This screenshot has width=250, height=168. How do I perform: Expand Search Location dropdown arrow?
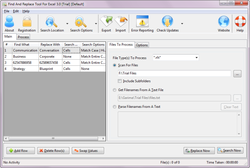67,24
